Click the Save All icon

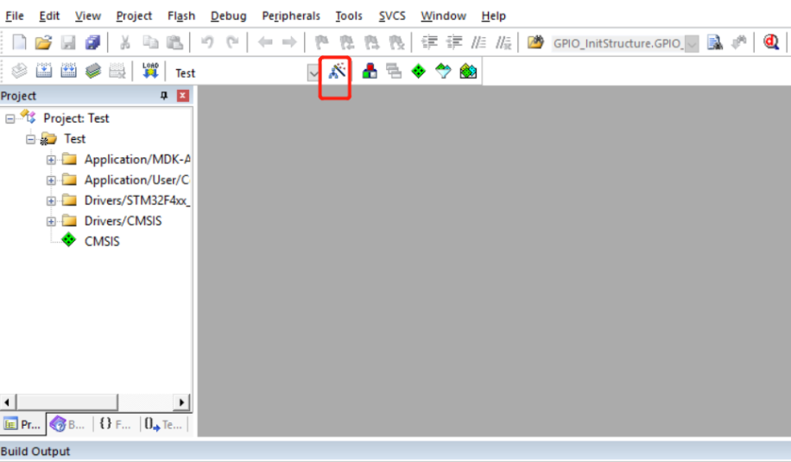pyautogui.click(x=92, y=42)
